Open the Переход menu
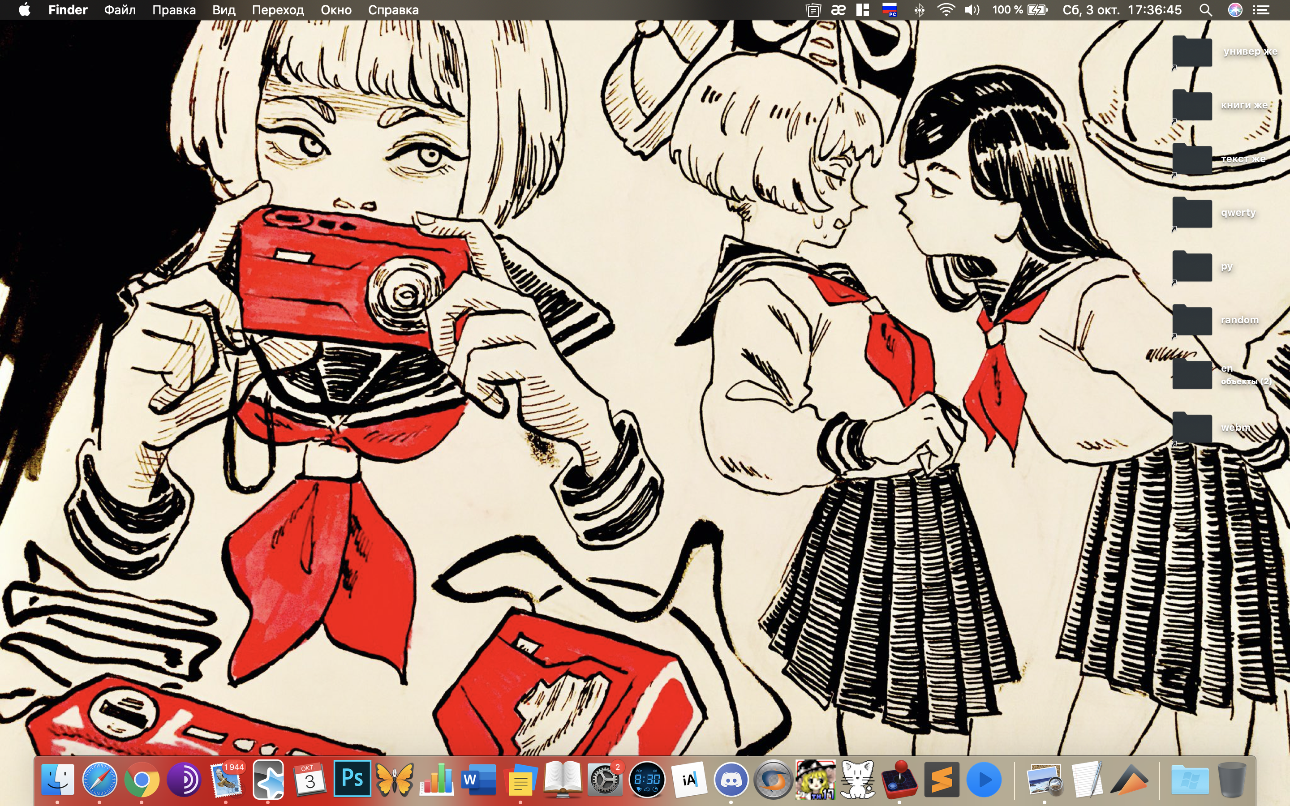 pos(278,10)
